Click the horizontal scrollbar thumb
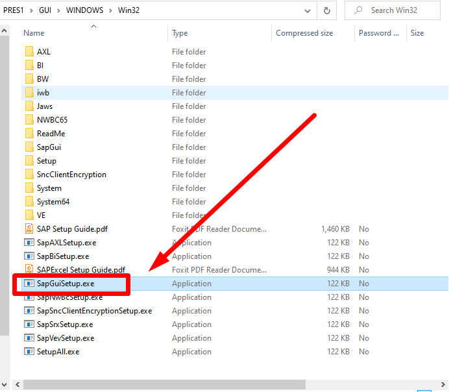 coord(164,384)
